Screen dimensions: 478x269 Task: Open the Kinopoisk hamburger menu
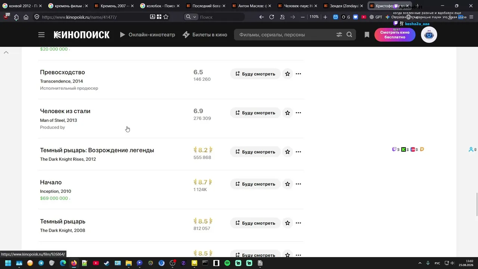coord(41,35)
